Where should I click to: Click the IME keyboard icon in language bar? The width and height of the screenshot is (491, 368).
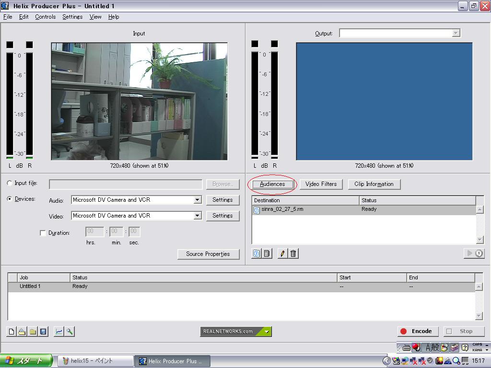(x=407, y=348)
